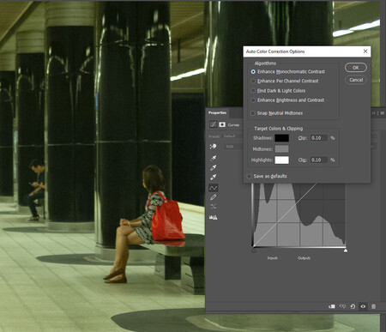Image resolution: width=386 pixels, height=332 pixels.
Task: Reset the curves adjustment to defaults
Action: pyautogui.click(x=353, y=306)
